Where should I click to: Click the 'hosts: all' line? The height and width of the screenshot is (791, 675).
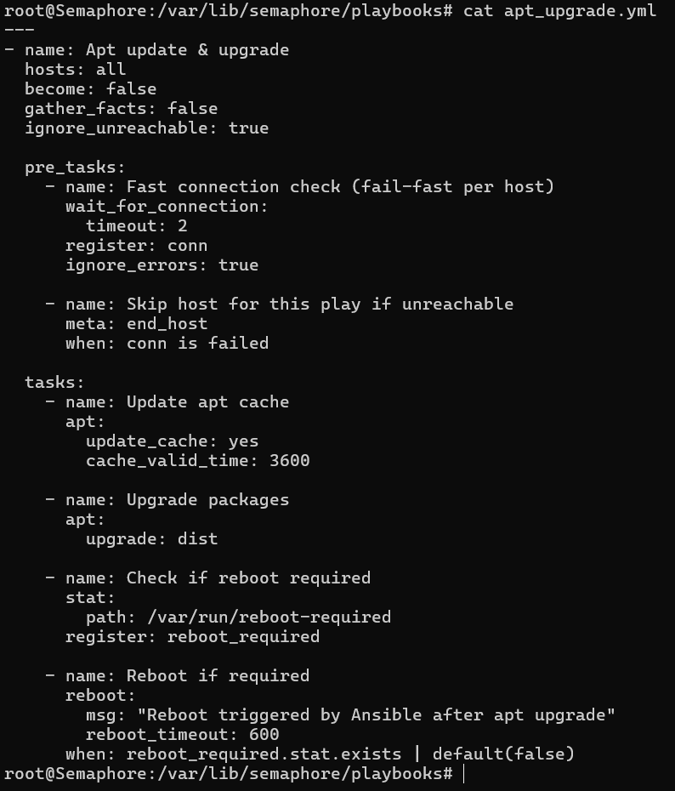point(75,70)
